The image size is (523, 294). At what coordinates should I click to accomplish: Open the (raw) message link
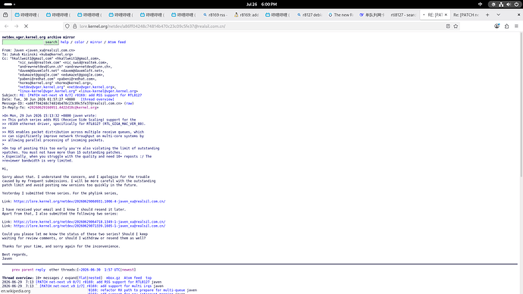click(x=129, y=103)
